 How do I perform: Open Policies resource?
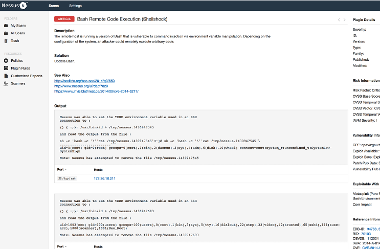[x=17, y=60]
